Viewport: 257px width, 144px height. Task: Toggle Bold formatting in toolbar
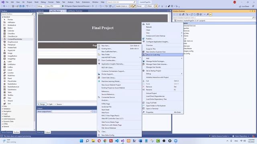click(x=156, y=6)
